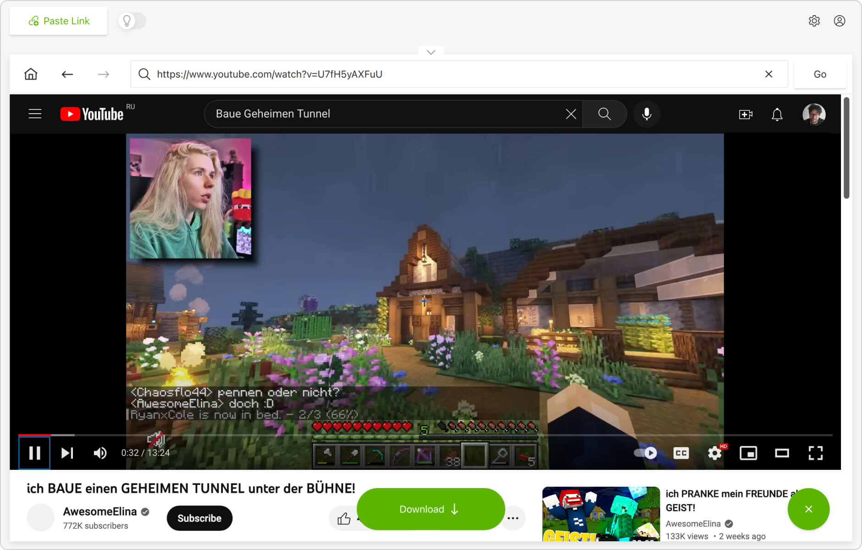
Task: Click the green Download button
Action: (x=430, y=509)
